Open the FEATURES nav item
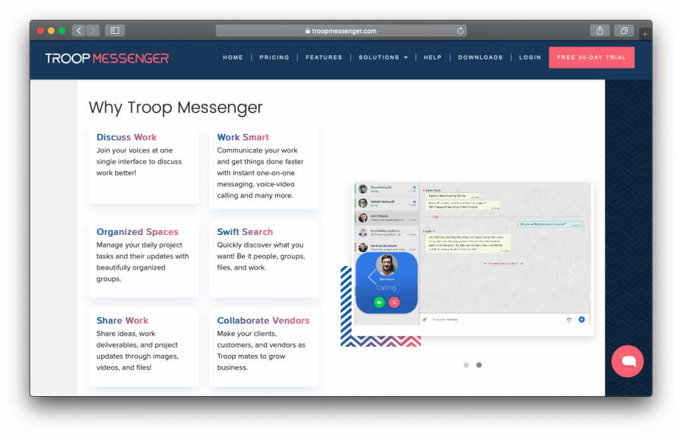682x436 pixels. [324, 57]
